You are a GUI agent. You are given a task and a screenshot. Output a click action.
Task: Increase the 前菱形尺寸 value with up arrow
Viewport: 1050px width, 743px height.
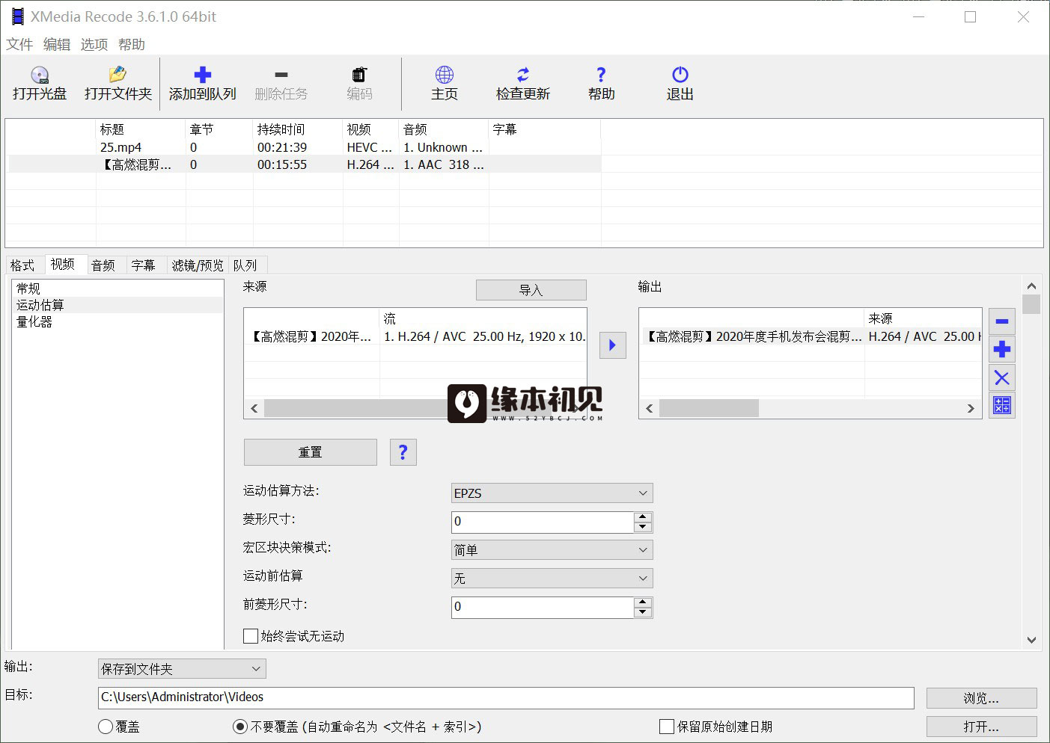click(643, 602)
